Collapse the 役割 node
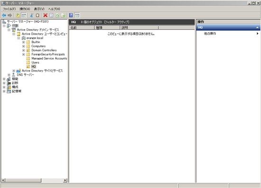 pos(4,26)
